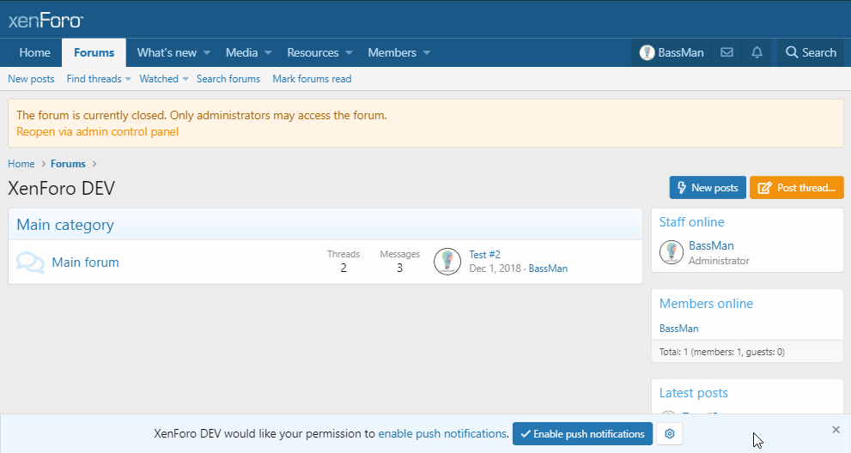Click BassMan avatar in Staff online
Image resolution: width=851 pixels, height=453 pixels.
pos(671,252)
